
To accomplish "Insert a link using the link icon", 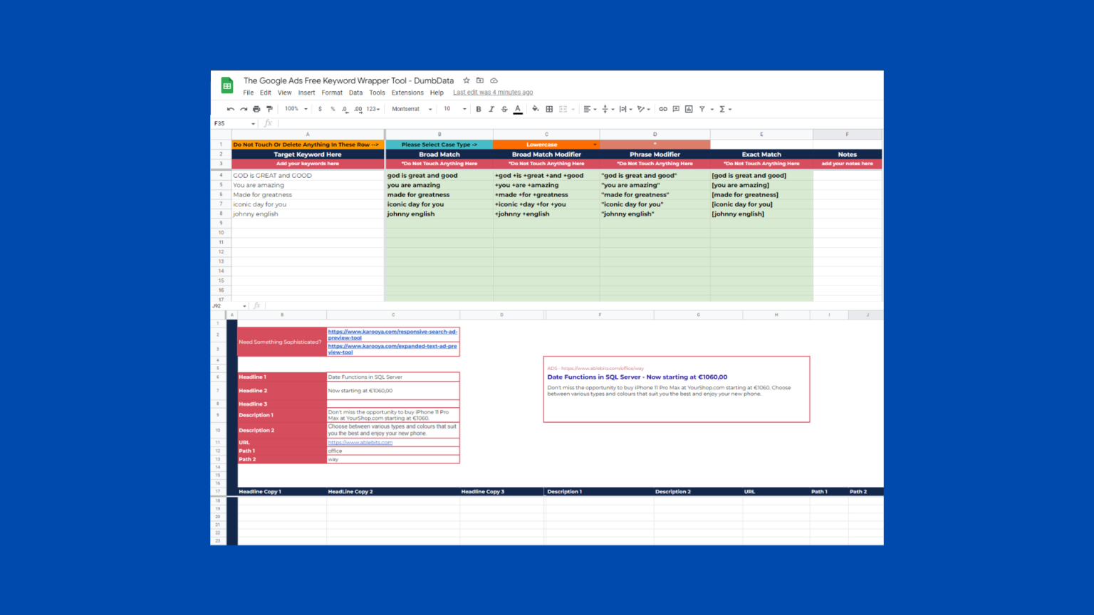I will click(x=662, y=108).
